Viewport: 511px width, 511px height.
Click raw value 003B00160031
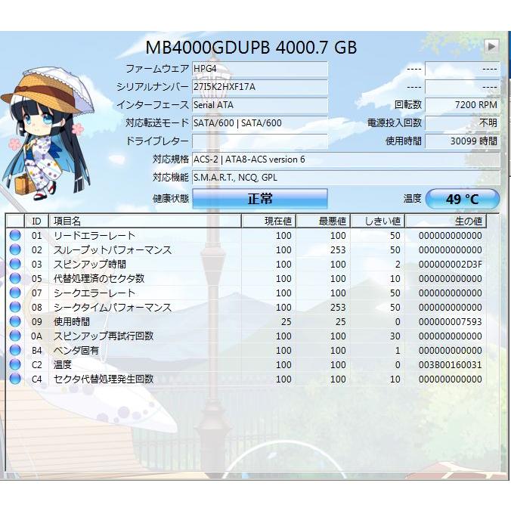tap(450, 364)
